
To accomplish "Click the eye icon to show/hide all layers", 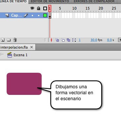I will point(32,8).
